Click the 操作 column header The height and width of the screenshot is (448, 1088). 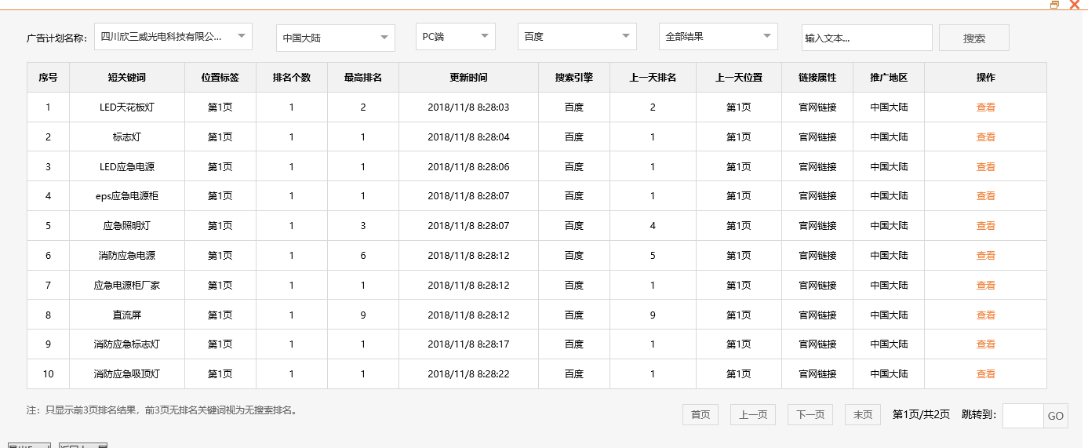986,78
